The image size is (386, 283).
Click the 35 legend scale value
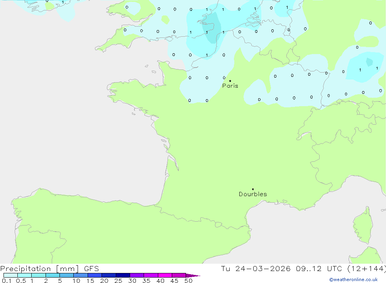pyautogui.click(x=146, y=281)
